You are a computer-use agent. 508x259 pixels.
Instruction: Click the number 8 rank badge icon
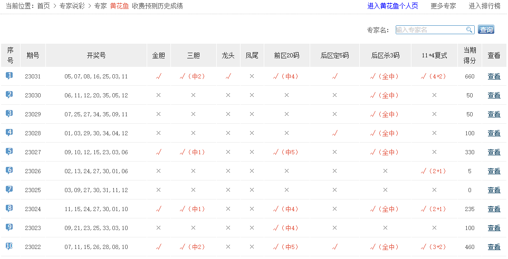9,208
